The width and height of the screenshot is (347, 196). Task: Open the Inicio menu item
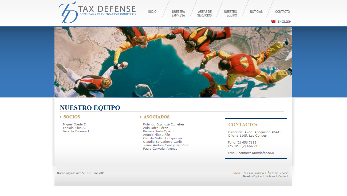152,12
